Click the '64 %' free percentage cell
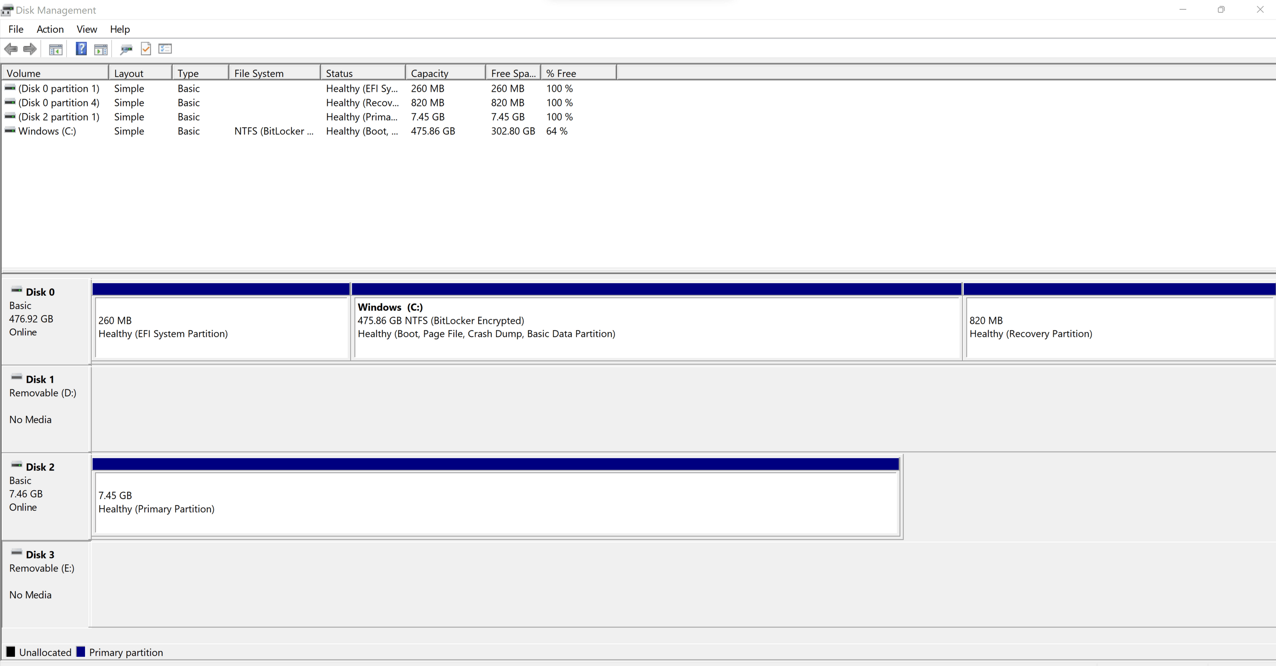1276x666 pixels. pos(557,131)
